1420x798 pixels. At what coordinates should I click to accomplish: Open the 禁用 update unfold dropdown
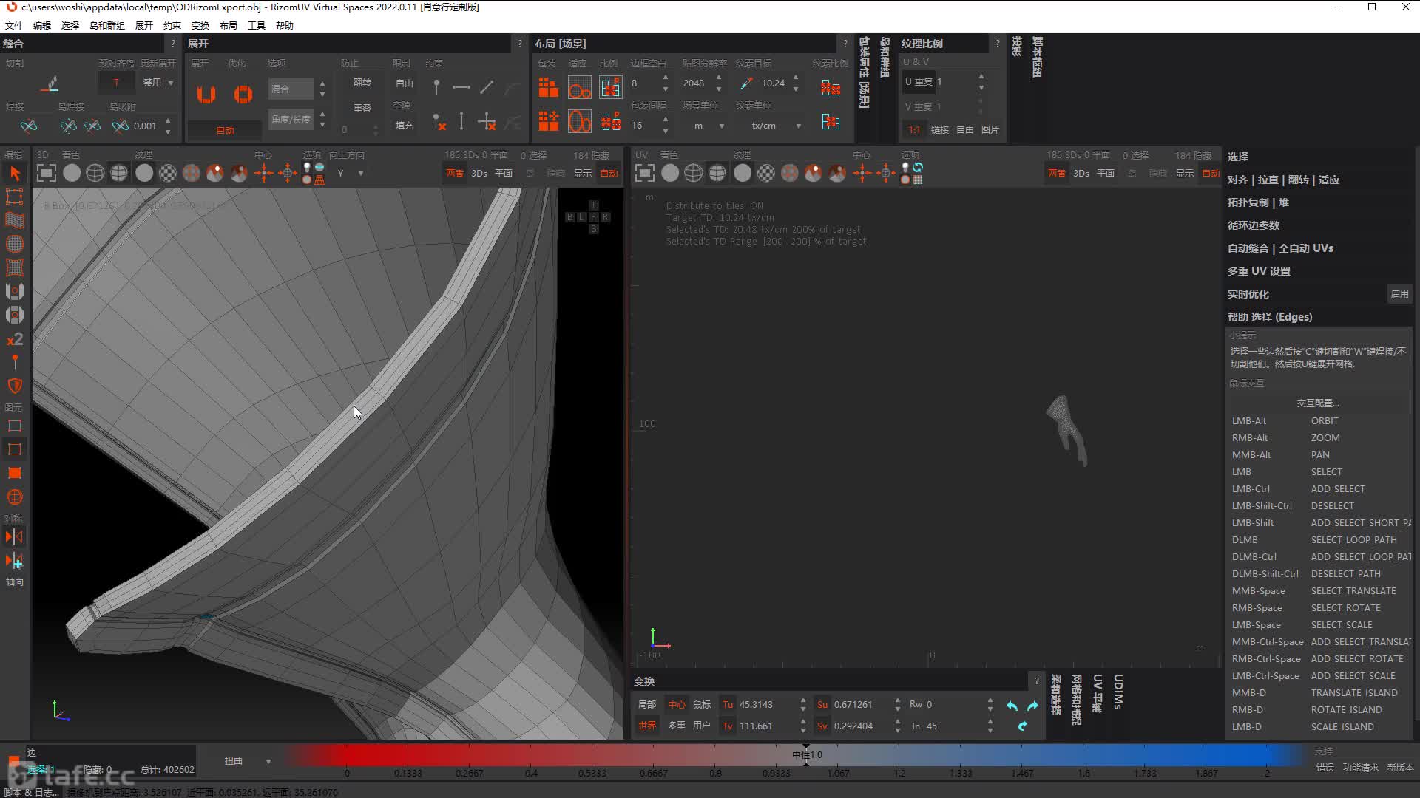[158, 83]
